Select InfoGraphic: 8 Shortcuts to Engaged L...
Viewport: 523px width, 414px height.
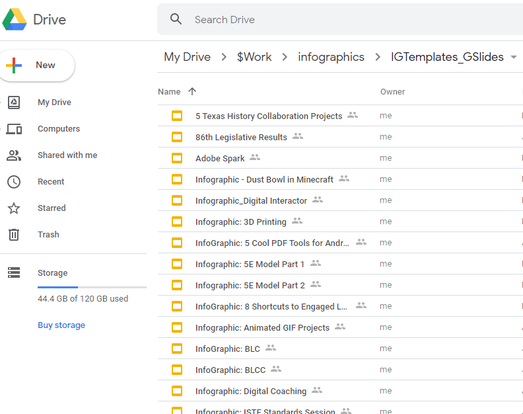pos(271,306)
